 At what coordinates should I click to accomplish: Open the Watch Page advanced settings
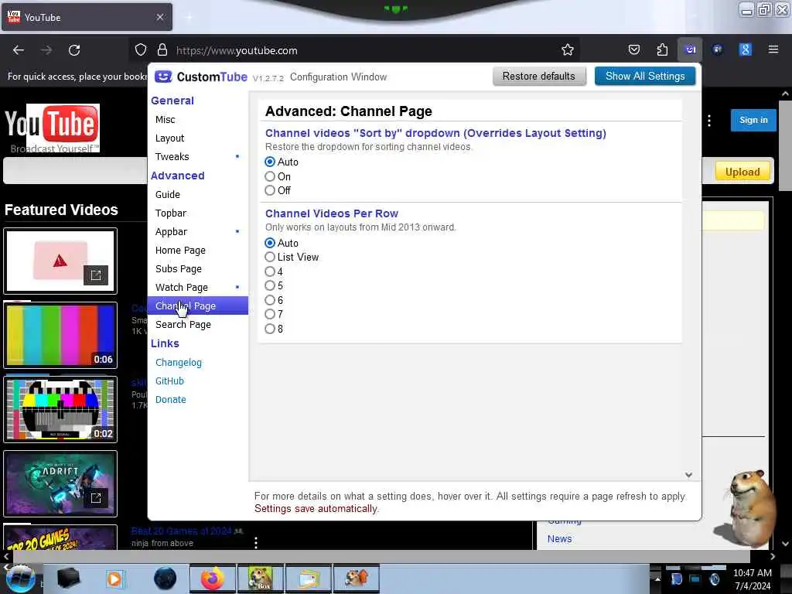198,288
